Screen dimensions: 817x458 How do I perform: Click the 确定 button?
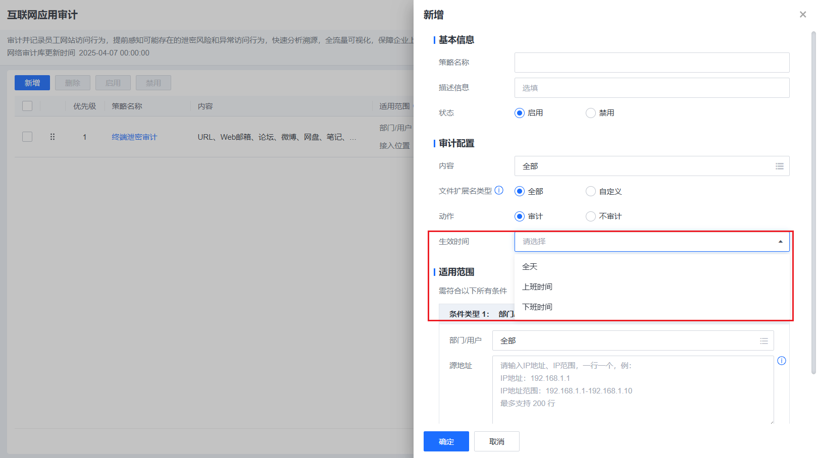pos(446,441)
